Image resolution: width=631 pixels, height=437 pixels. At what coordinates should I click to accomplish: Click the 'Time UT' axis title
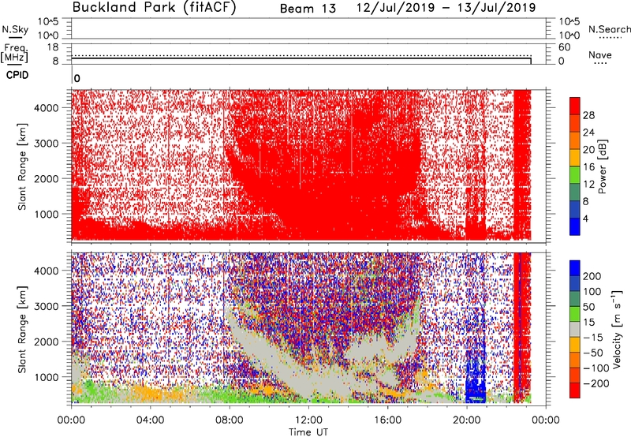[308, 432]
